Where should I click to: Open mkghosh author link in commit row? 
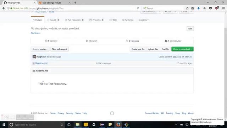tap(41, 57)
